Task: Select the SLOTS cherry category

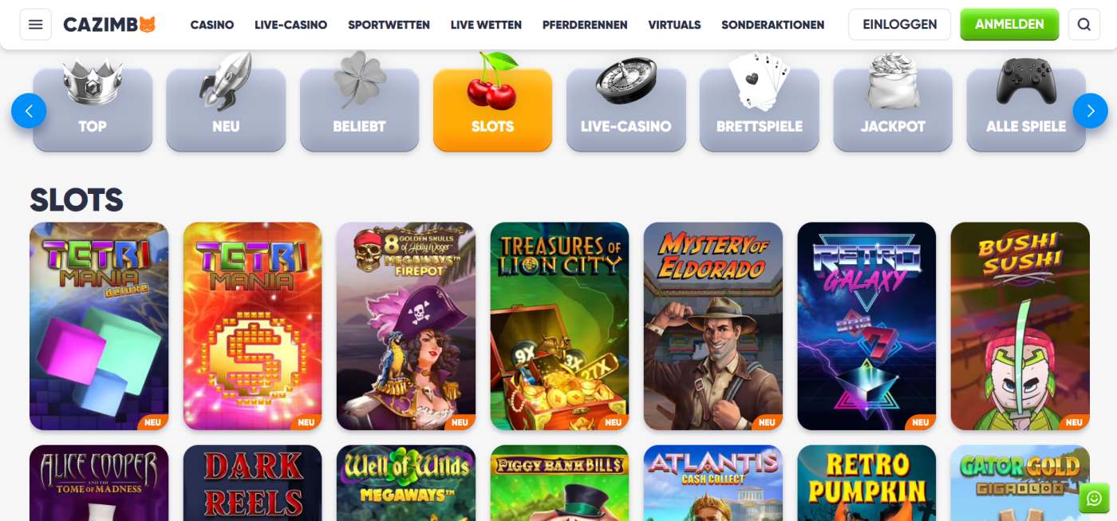Action: point(492,109)
